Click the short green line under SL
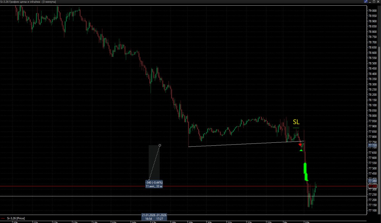The image size is (381, 223). (296, 128)
